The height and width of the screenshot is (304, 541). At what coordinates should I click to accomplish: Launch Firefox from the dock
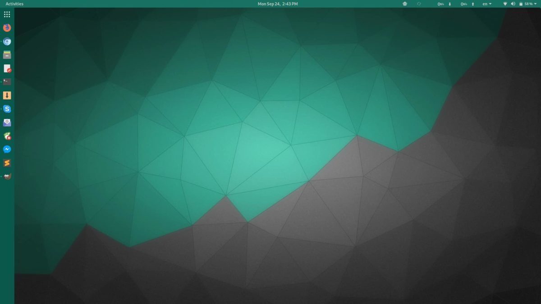point(7,28)
